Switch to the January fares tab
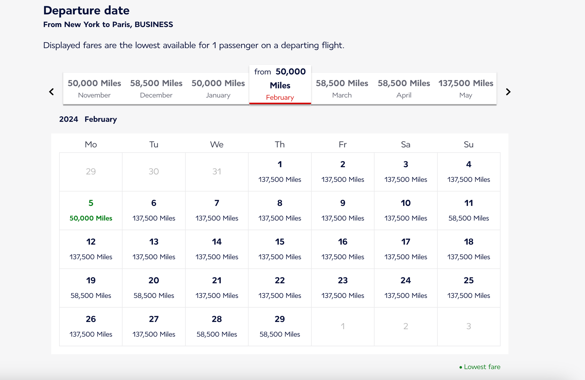Image resolution: width=585 pixels, height=380 pixels. tap(218, 88)
